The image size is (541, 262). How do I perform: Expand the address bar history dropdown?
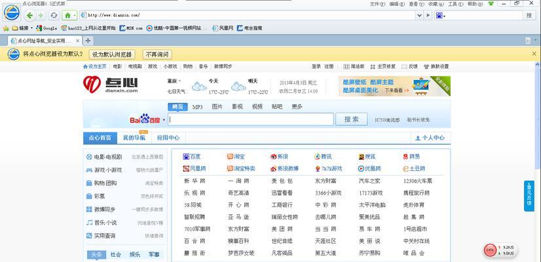coord(419,15)
